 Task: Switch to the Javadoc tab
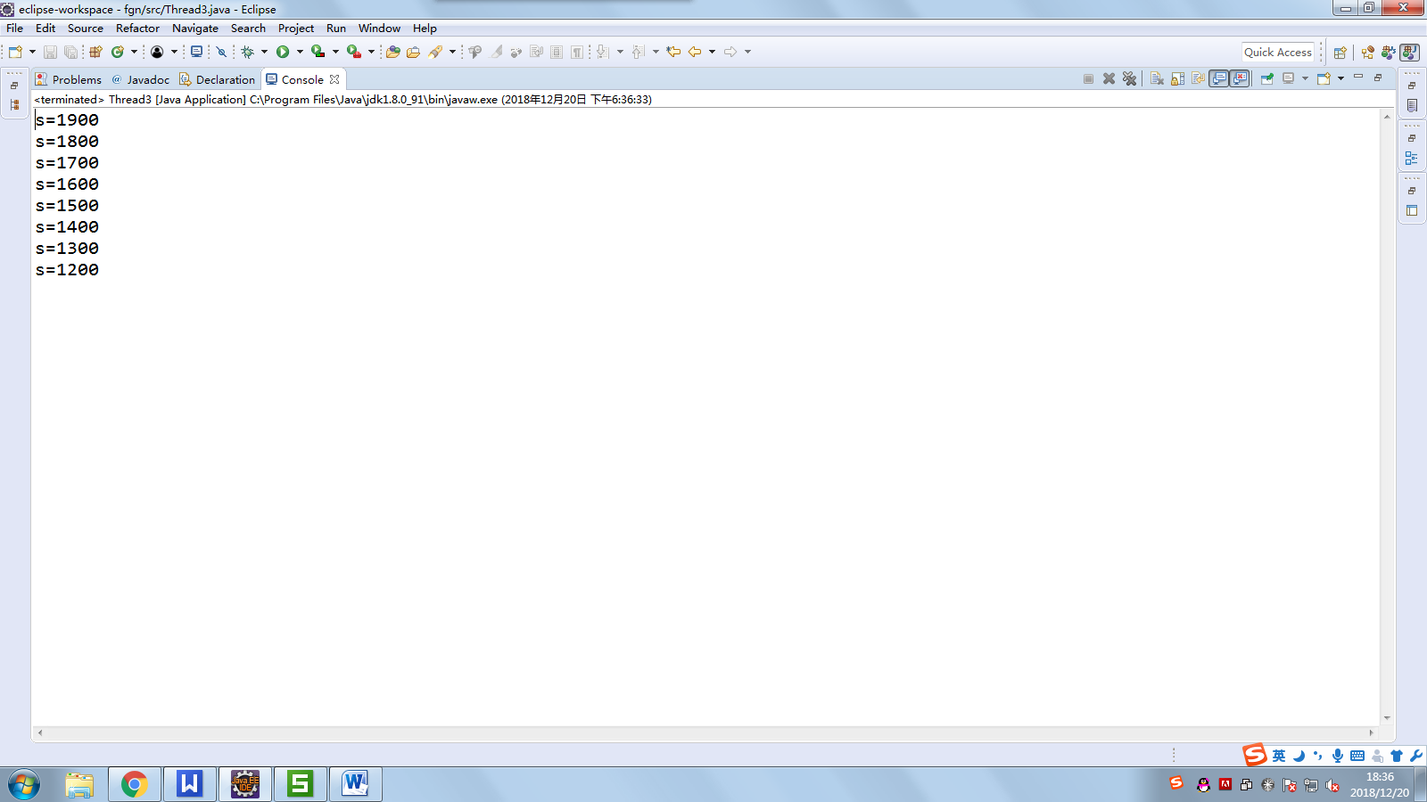pyautogui.click(x=141, y=79)
